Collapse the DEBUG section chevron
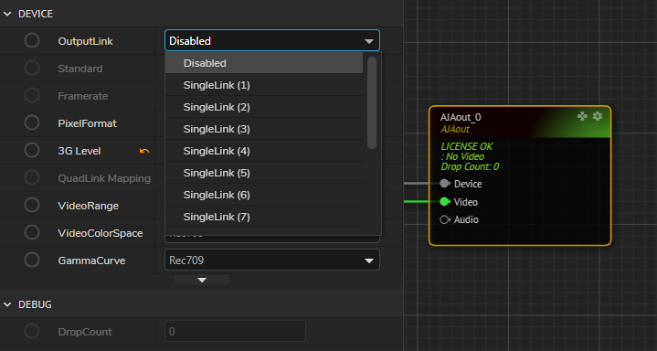Viewport: 657px width, 351px height. (x=7, y=304)
